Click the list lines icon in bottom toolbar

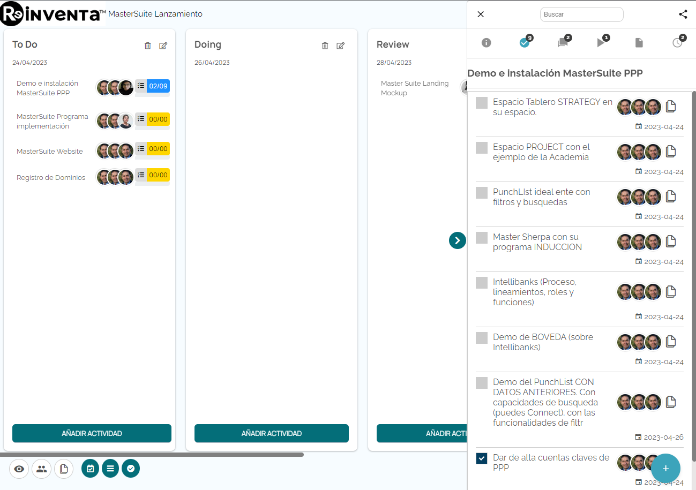(110, 469)
